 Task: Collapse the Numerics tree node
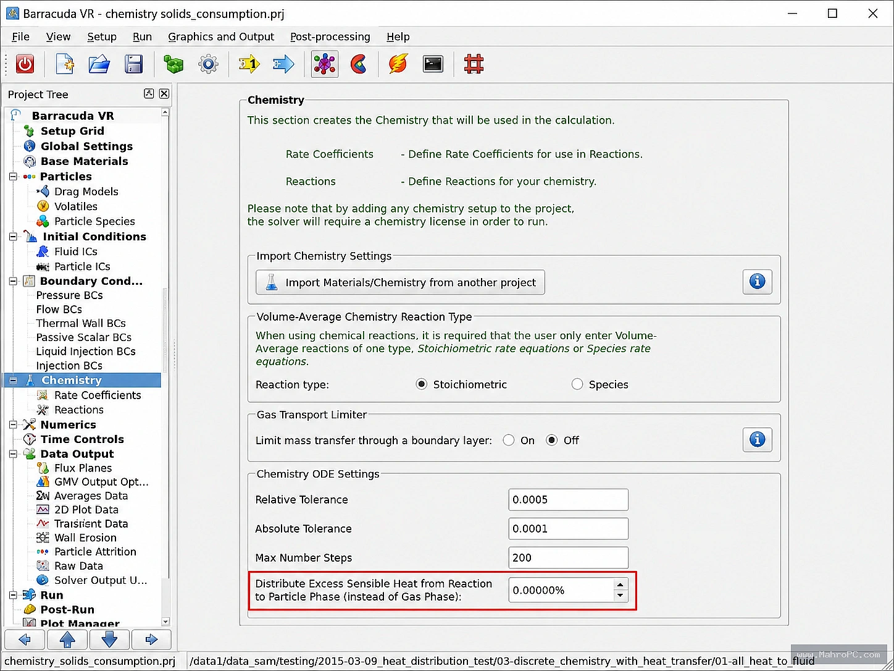[13, 425]
